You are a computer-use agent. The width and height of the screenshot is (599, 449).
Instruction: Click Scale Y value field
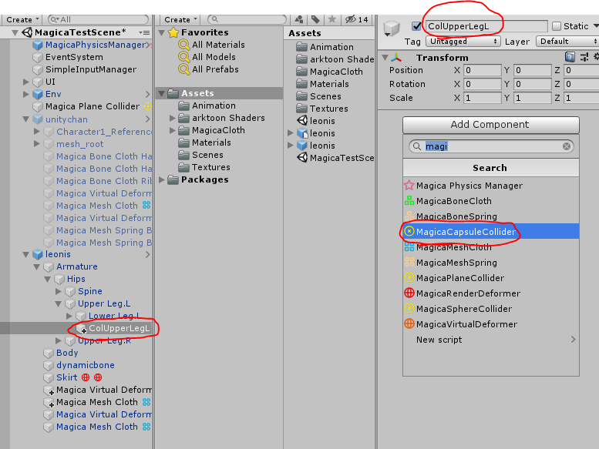532,98
